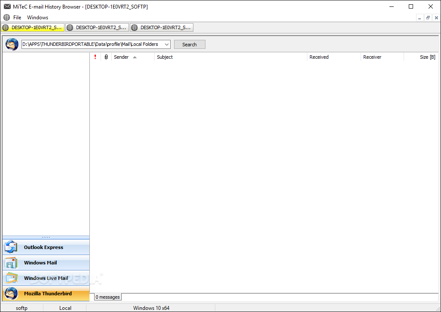The height and width of the screenshot is (312, 441).
Task: Click the sidebar splitter grip dots
Action: coord(46,237)
